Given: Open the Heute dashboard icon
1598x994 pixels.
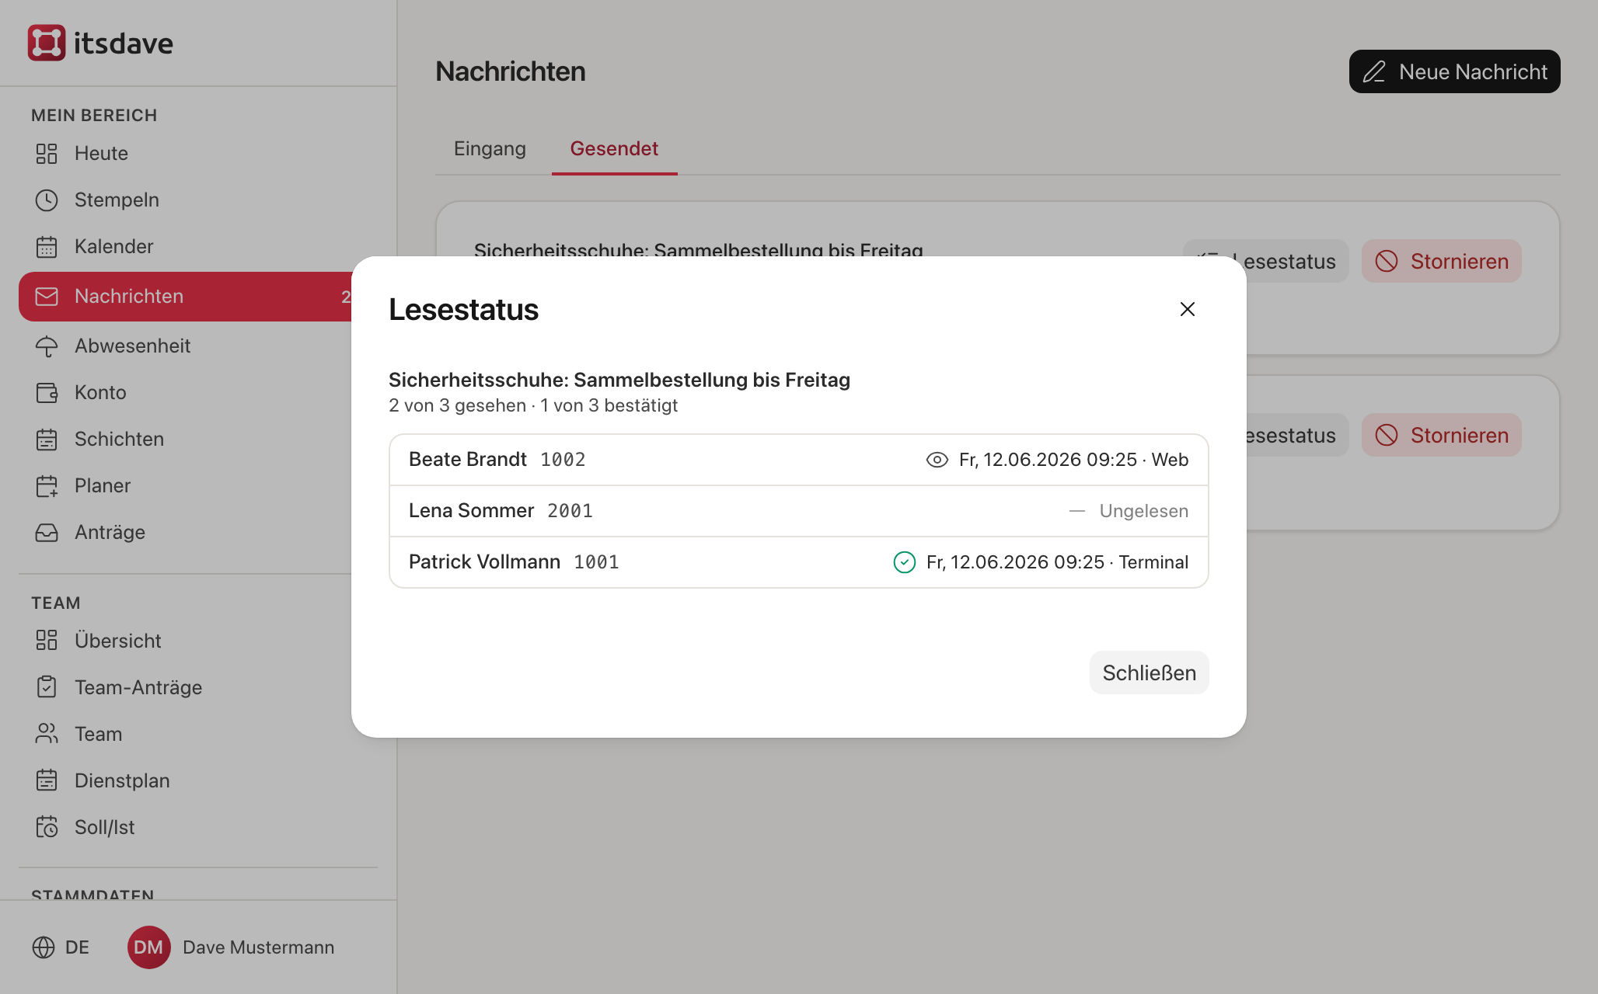Looking at the screenshot, I should point(47,154).
